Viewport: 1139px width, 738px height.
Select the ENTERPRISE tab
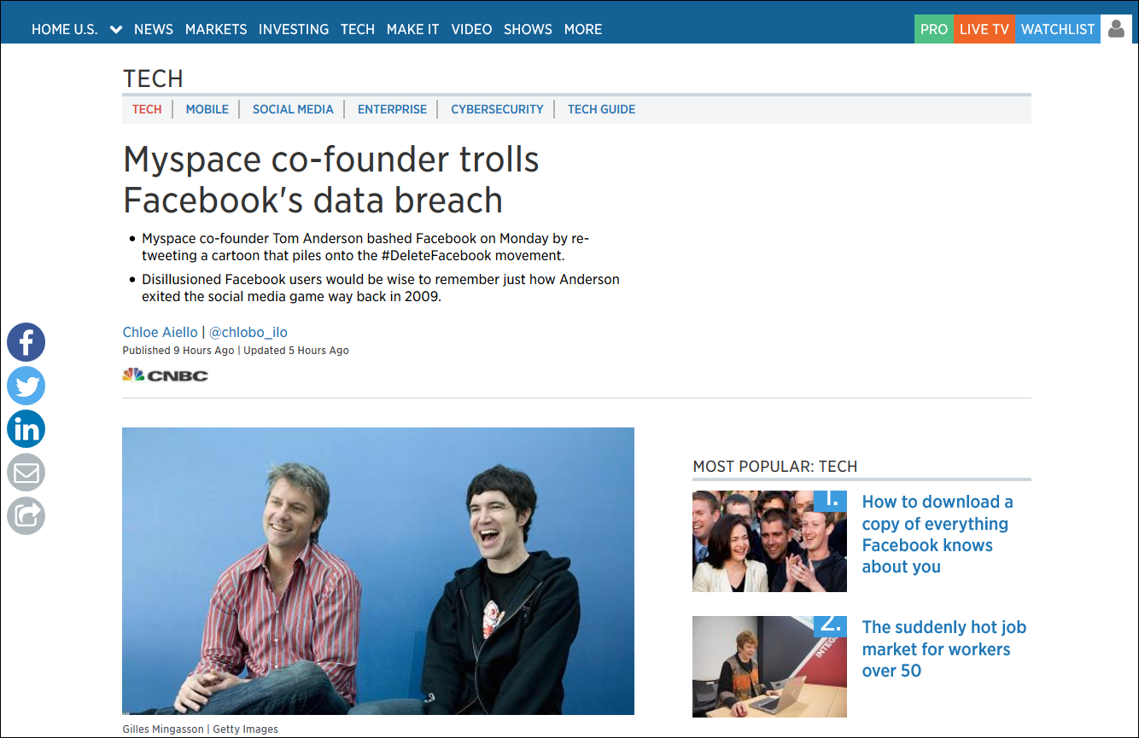pyautogui.click(x=392, y=109)
